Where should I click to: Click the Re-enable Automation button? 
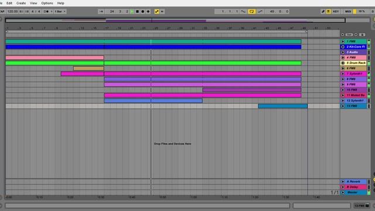(162, 12)
